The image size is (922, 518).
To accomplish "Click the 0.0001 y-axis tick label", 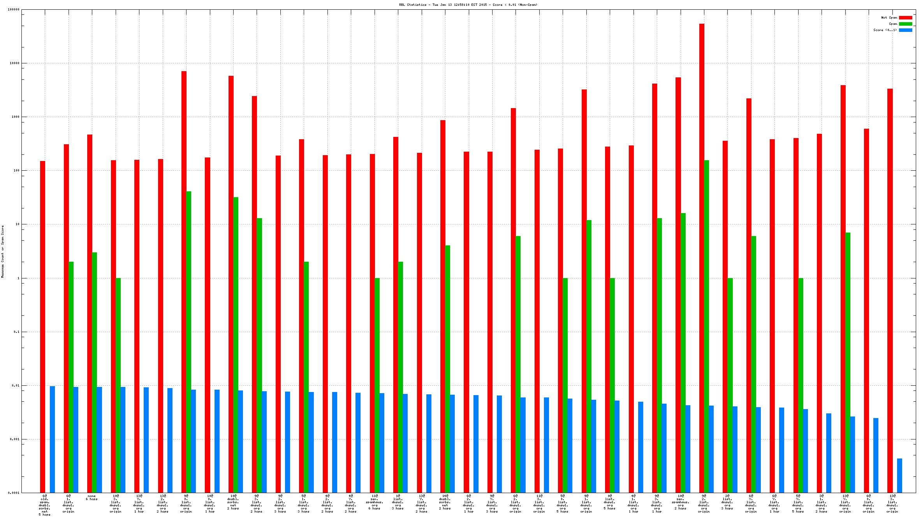I will [x=14, y=493].
